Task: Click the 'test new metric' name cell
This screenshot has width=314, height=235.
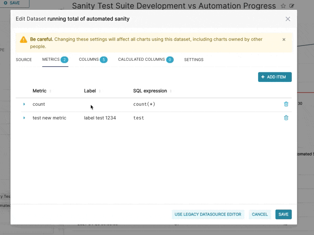Action: pos(49,118)
